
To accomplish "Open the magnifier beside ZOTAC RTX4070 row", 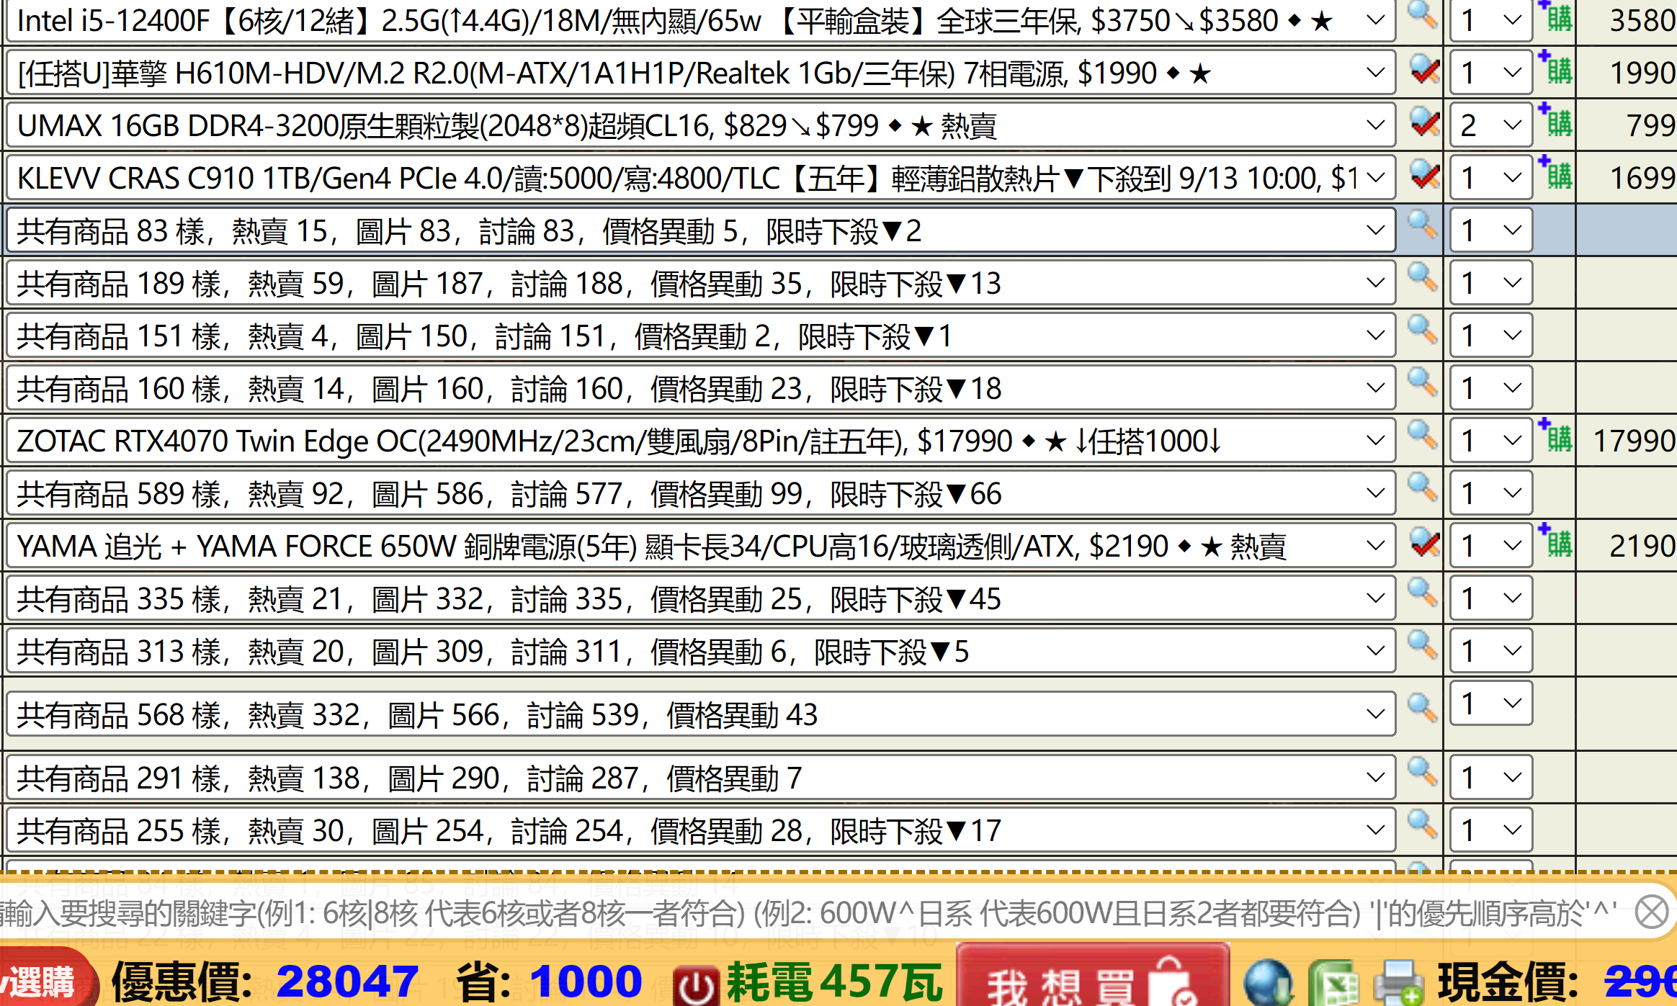I will click(x=1422, y=436).
